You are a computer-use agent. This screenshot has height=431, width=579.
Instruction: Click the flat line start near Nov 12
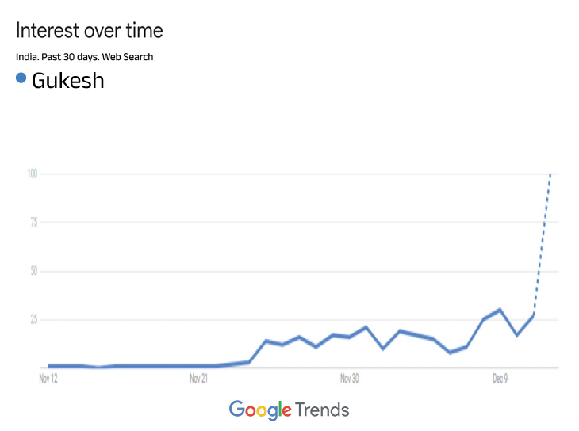(x=50, y=366)
